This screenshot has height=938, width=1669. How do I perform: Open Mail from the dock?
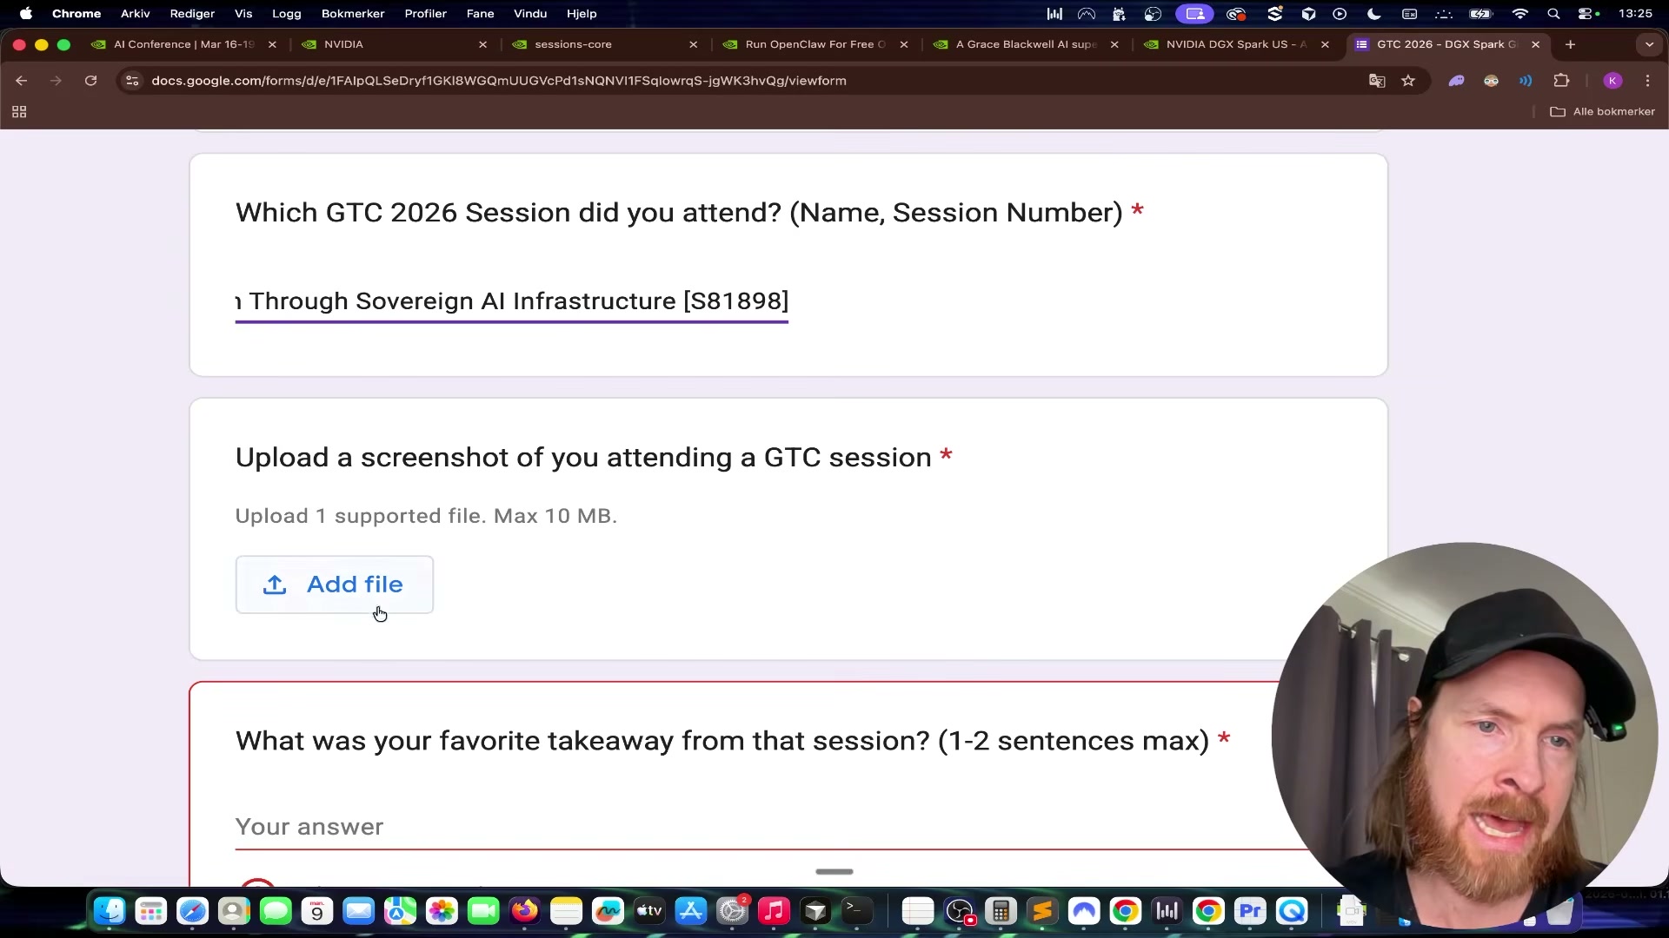click(x=358, y=911)
